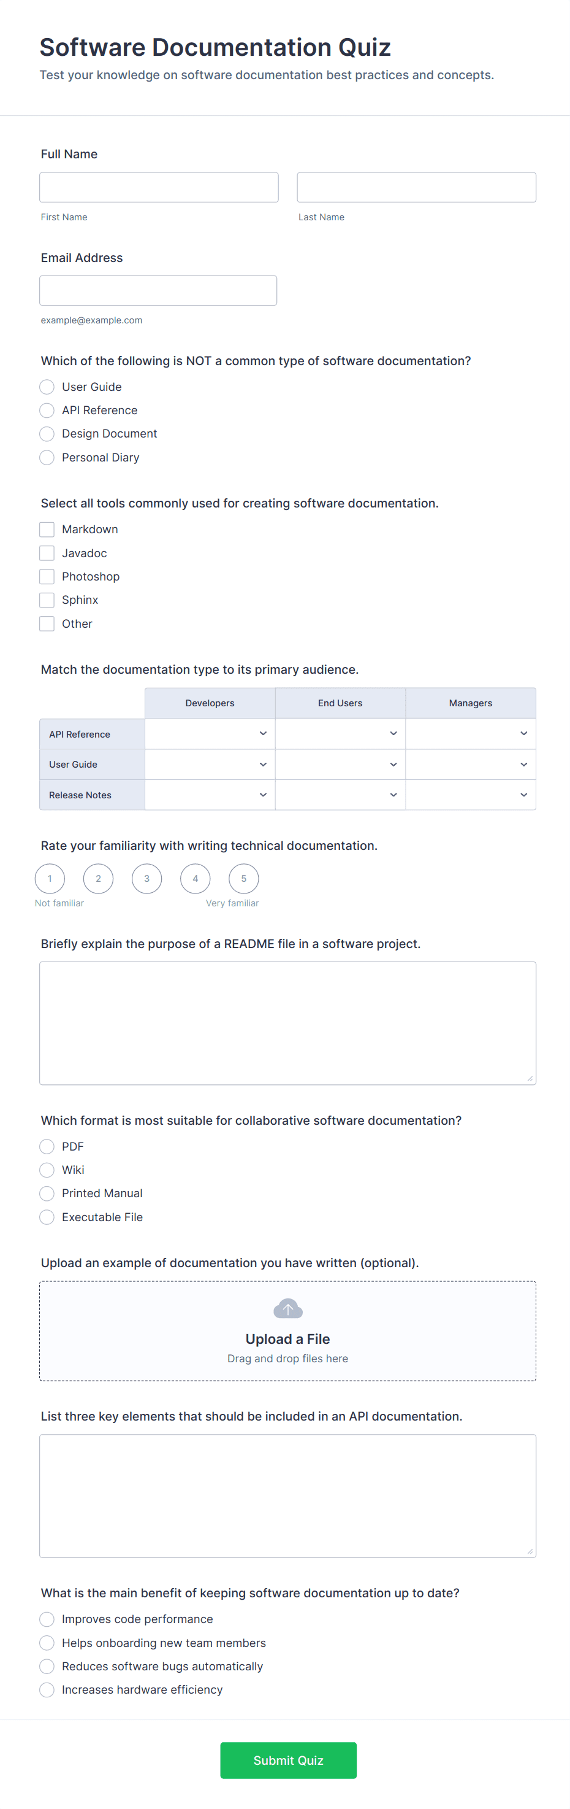This screenshot has width=570, height=1809.
Task: Focus the Email Address field
Action: 159,291
